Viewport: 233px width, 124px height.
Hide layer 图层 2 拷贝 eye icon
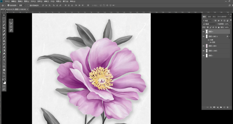[x=203, y=46]
